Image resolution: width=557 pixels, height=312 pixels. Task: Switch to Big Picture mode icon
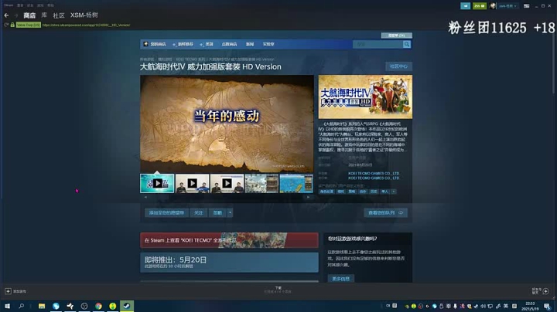(x=527, y=6)
